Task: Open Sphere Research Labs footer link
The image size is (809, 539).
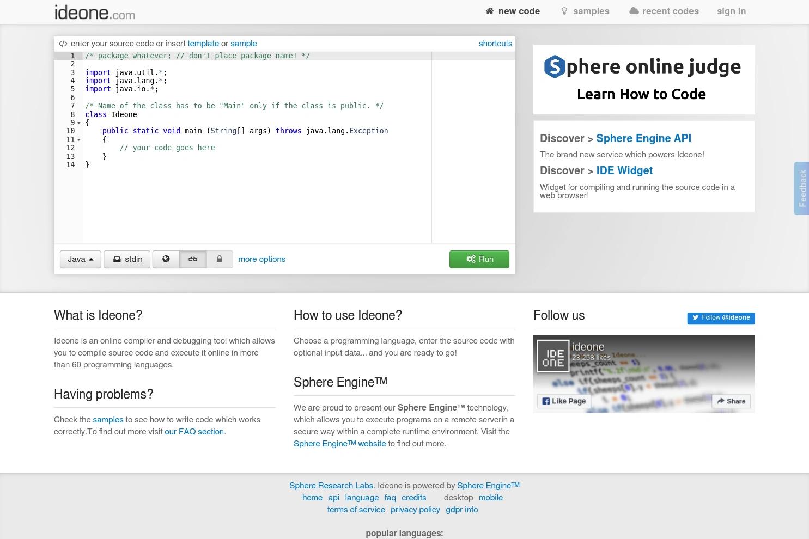Action: click(331, 486)
